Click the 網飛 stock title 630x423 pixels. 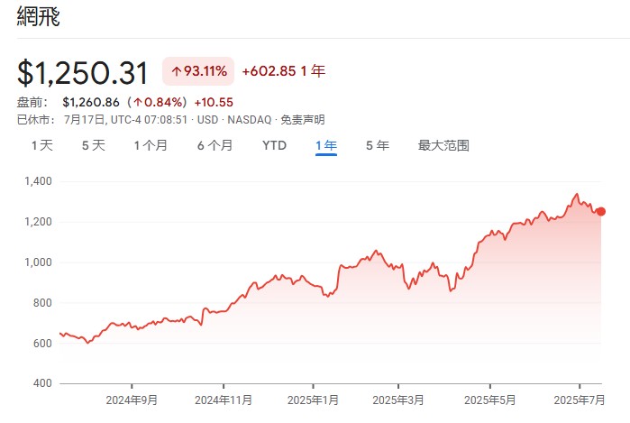pyautogui.click(x=38, y=17)
